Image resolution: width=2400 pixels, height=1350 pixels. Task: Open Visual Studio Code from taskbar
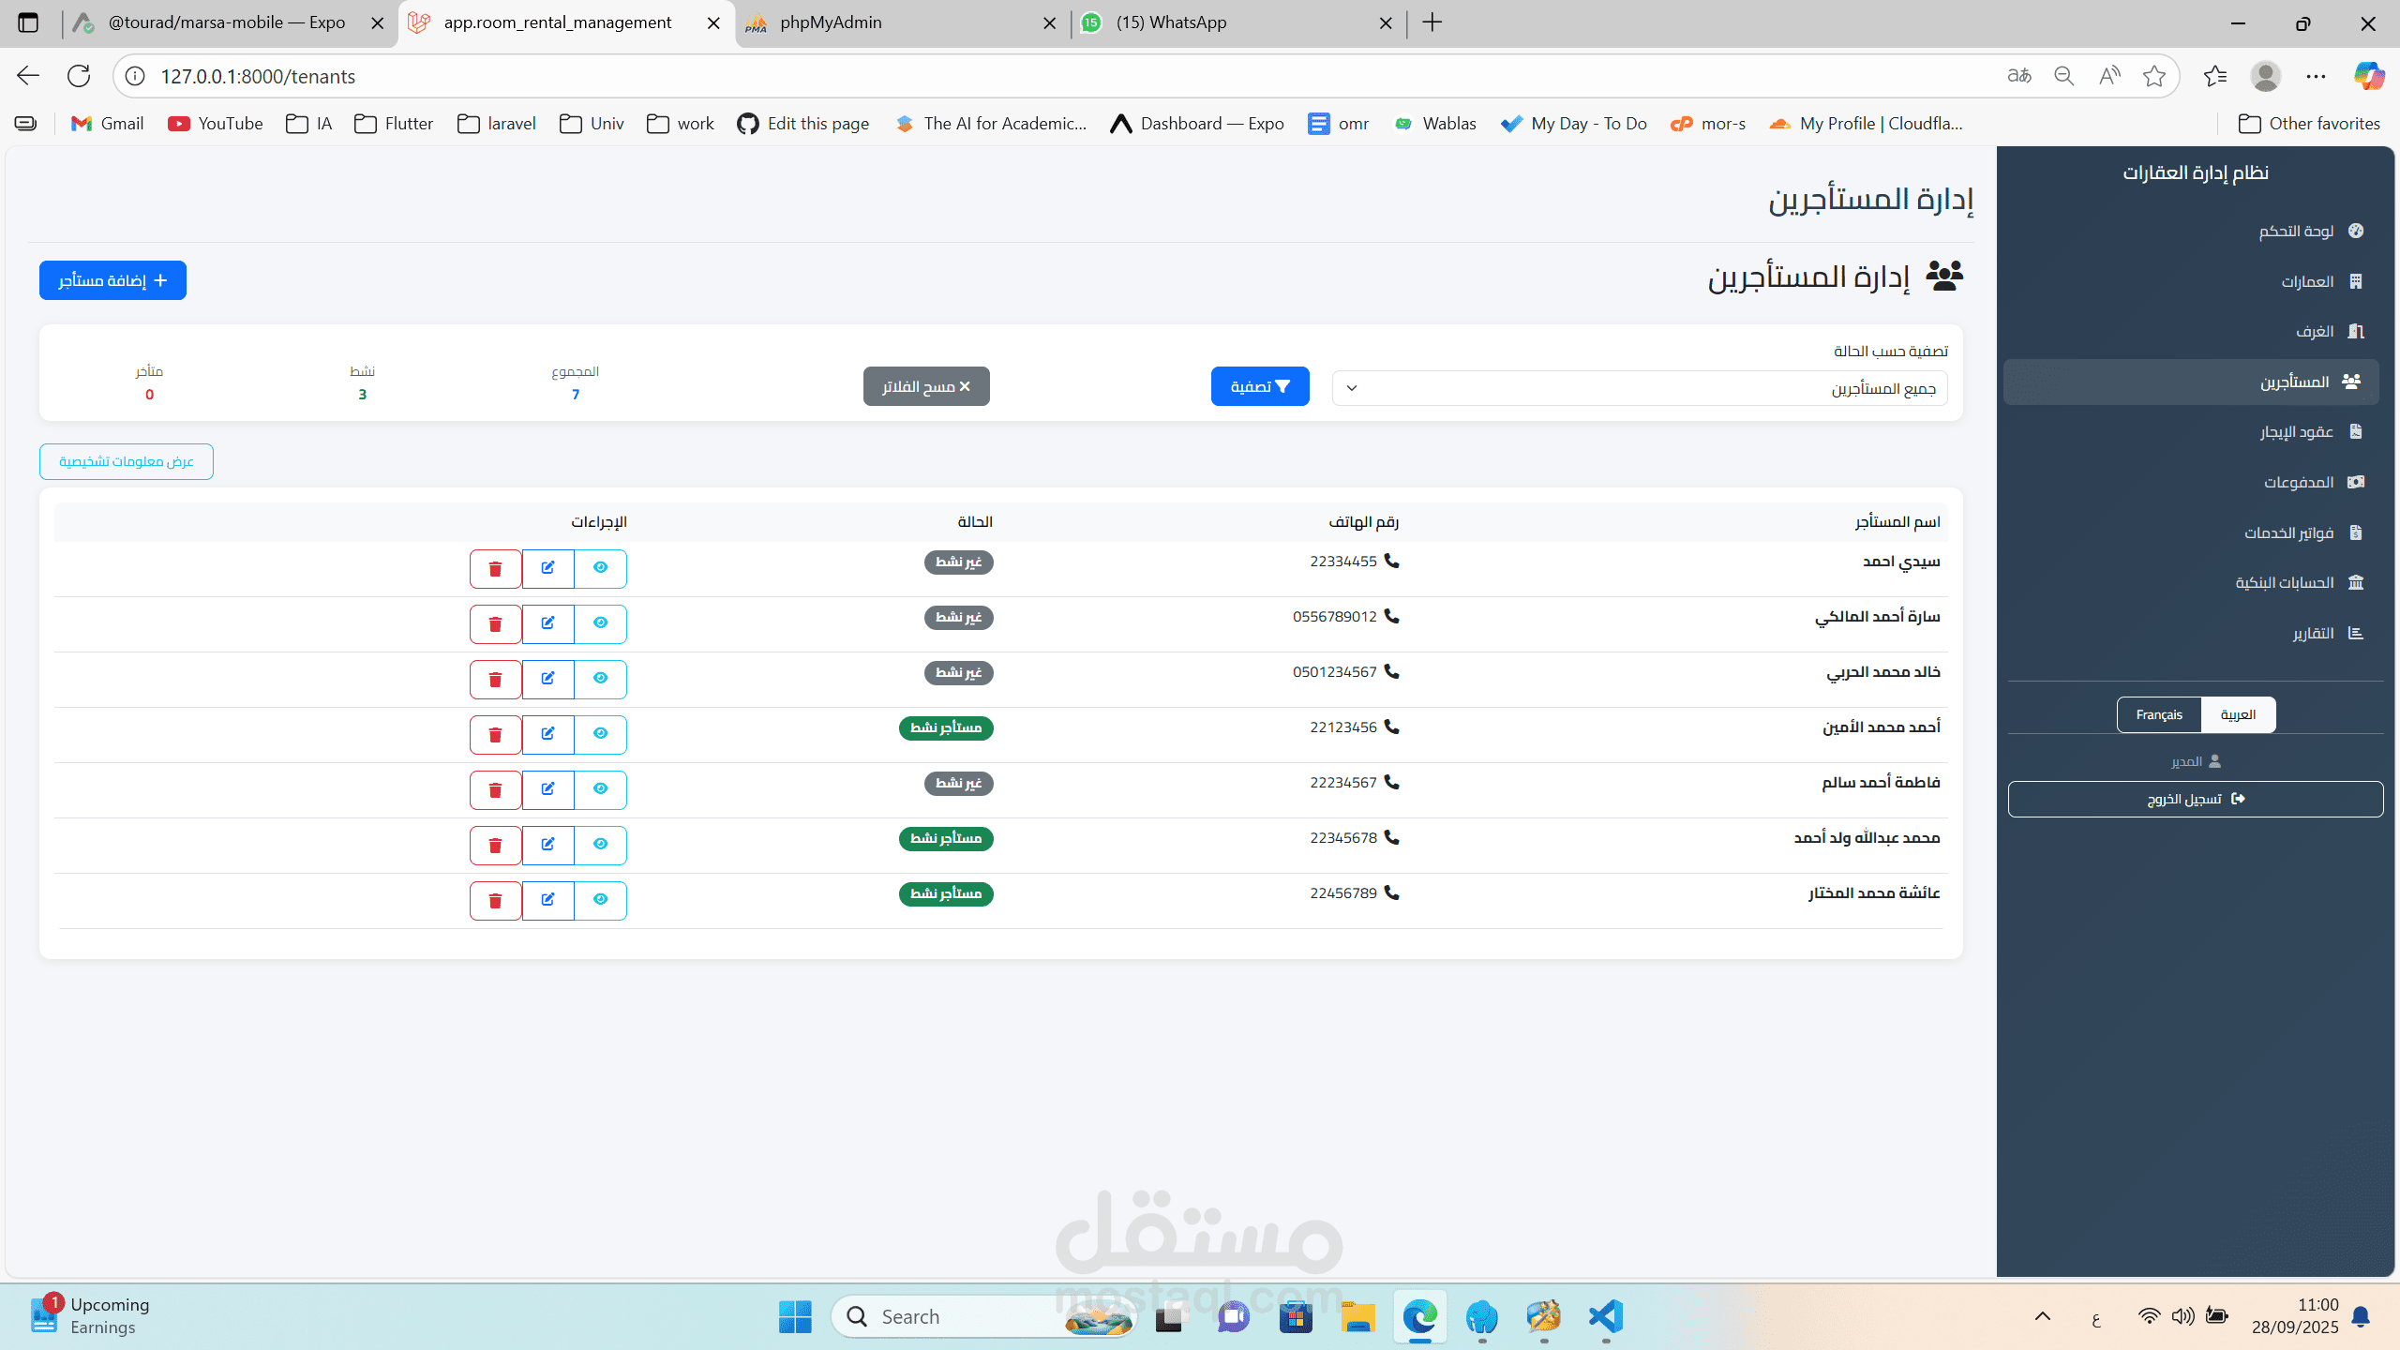[1605, 1316]
